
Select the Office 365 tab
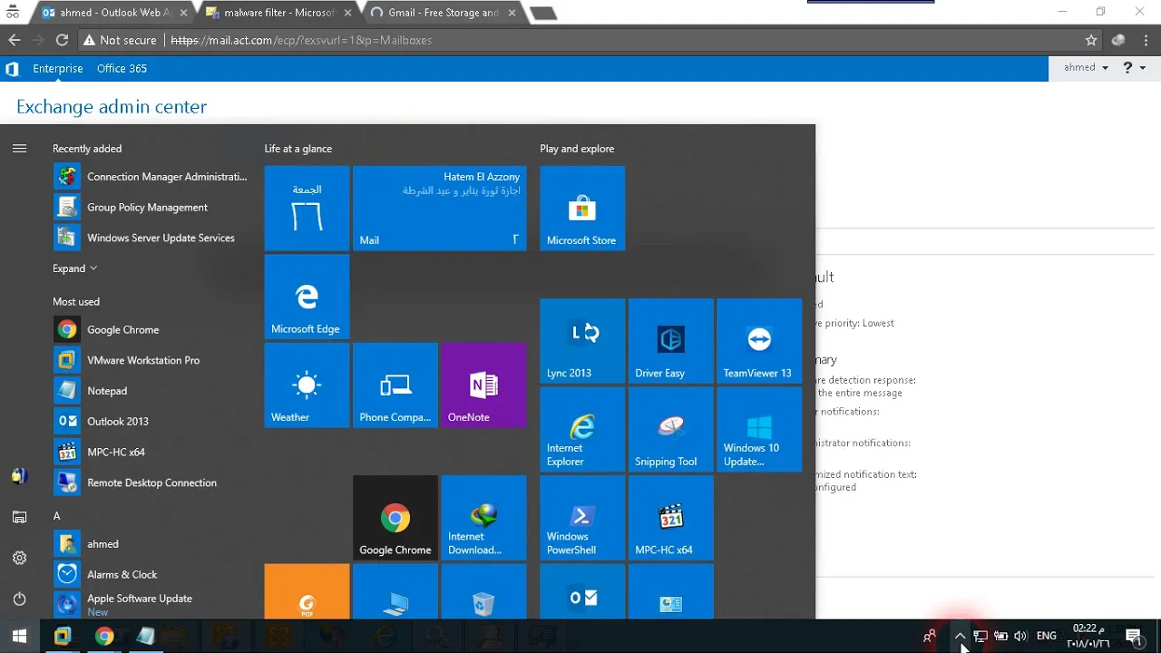click(122, 69)
